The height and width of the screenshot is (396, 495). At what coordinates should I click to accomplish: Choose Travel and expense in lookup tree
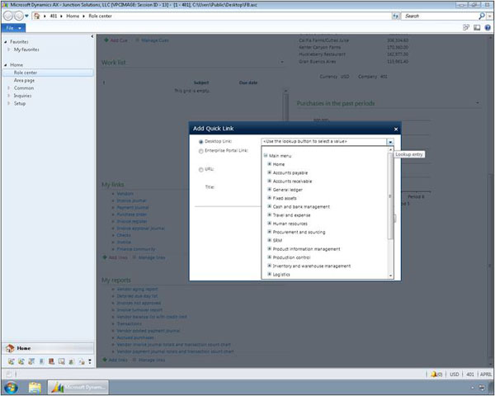click(291, 215)
